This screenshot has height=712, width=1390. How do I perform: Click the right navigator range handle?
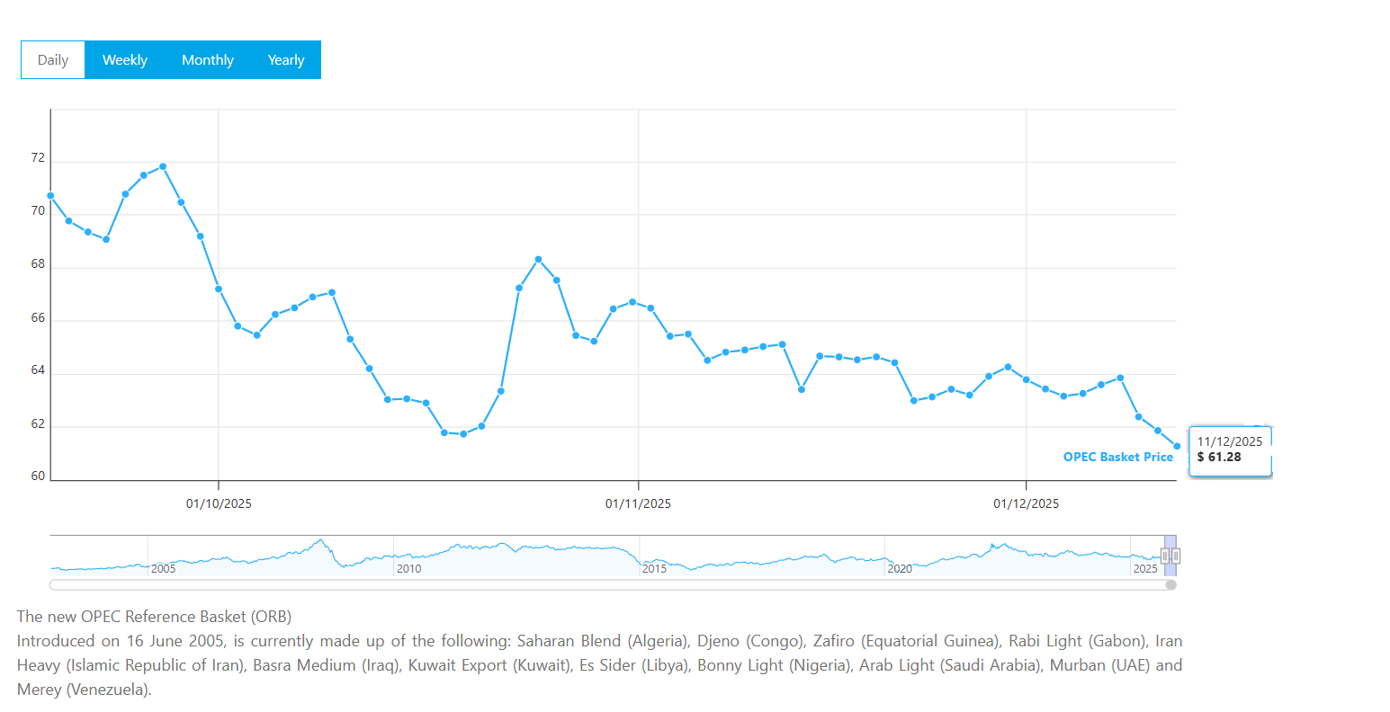click(1176, 556)
